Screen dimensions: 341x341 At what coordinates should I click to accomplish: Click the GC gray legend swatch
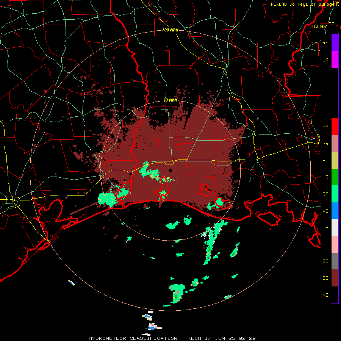(335, 261)
